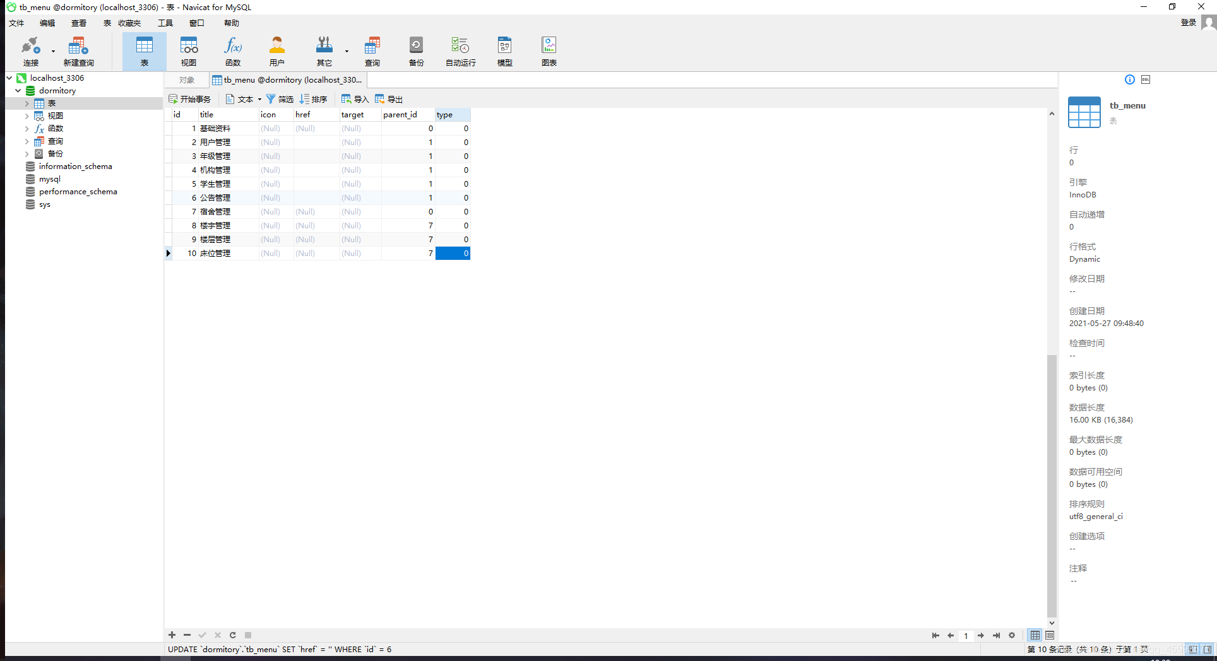
Task: Click the Sort (排序) button
Action: (314, 99)
